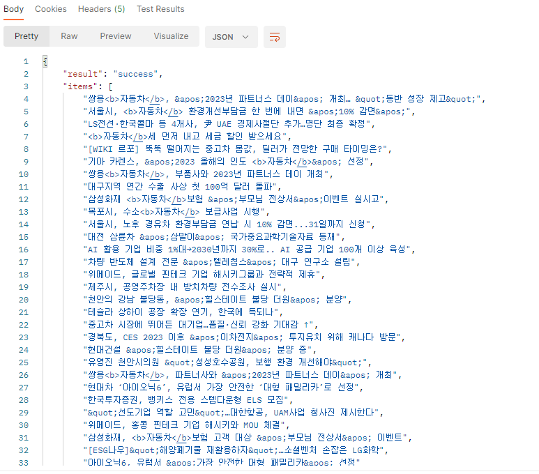Image resolution: width=539 pixels, height=474 pixels.
Task: Click line 13 text starting 목포시
Action: 174,212
